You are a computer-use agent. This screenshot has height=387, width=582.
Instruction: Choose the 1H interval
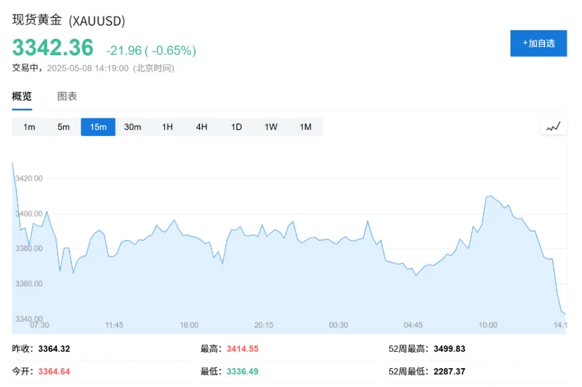167,127
